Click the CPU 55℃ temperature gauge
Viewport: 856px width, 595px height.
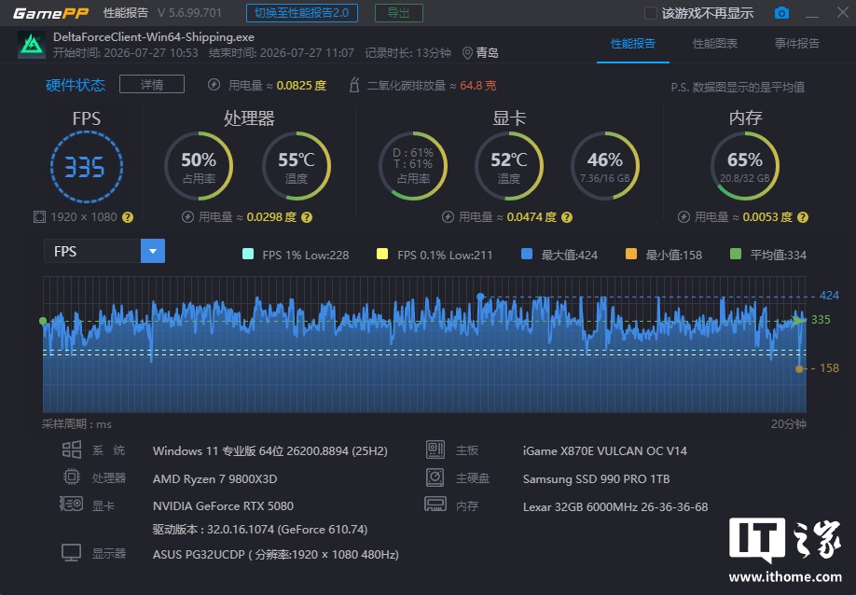click(297, 166)
